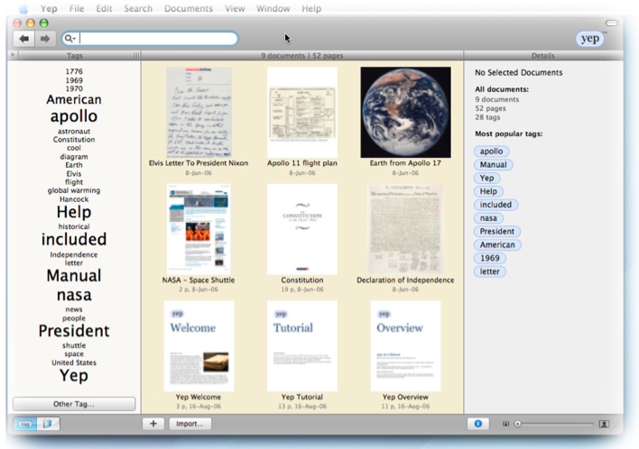
Task: Switch to the folder view mode button
Action: (x=48, y=424)
